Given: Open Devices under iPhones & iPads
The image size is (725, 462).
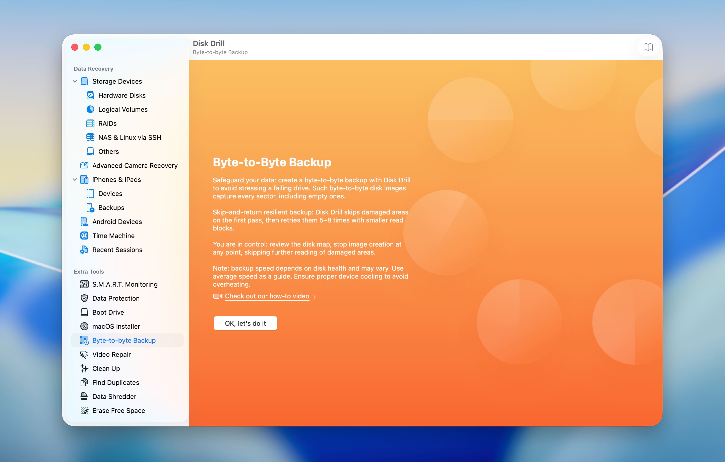Looking at the screenshot, I should tap(110, 194).
